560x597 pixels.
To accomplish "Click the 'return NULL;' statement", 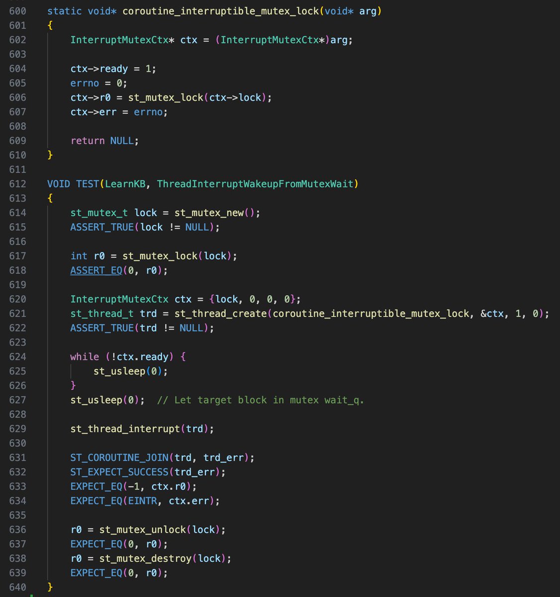I will coord(104,141).
